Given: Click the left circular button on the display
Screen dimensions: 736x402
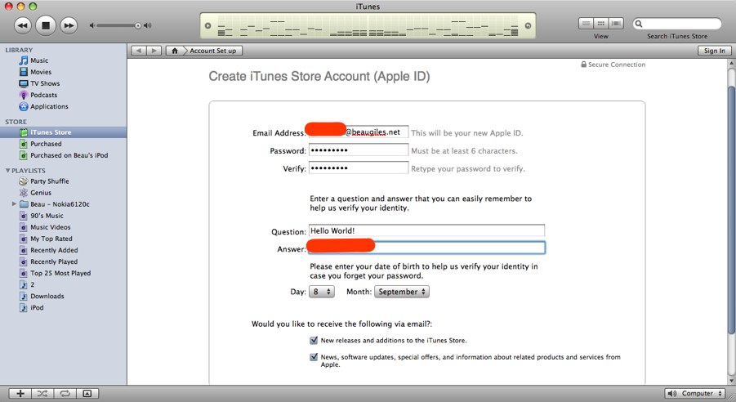Looking at the screenshot, I should (x=208, y=26).
